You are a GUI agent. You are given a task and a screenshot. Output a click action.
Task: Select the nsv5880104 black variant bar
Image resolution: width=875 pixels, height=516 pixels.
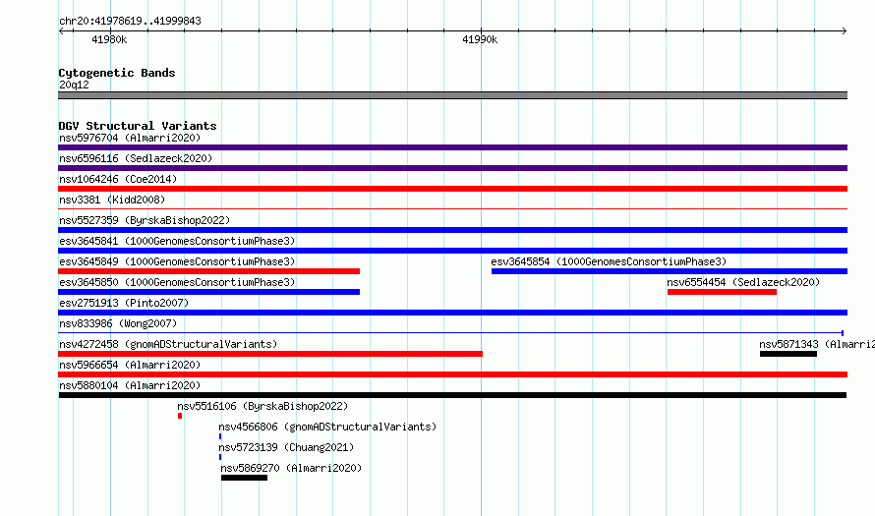coord(452,395)
